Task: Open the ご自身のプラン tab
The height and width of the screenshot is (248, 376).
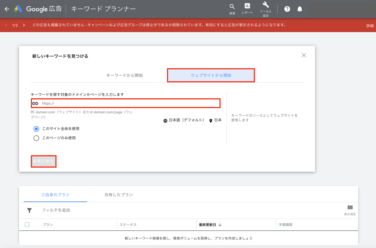Action: click(55, 195)
